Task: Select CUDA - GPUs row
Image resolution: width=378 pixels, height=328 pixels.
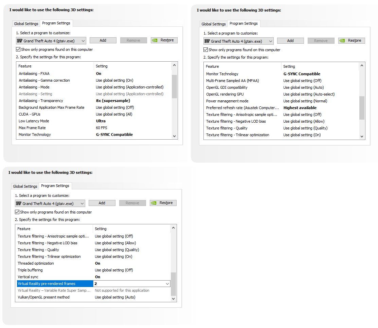Action: coord(94,114)
